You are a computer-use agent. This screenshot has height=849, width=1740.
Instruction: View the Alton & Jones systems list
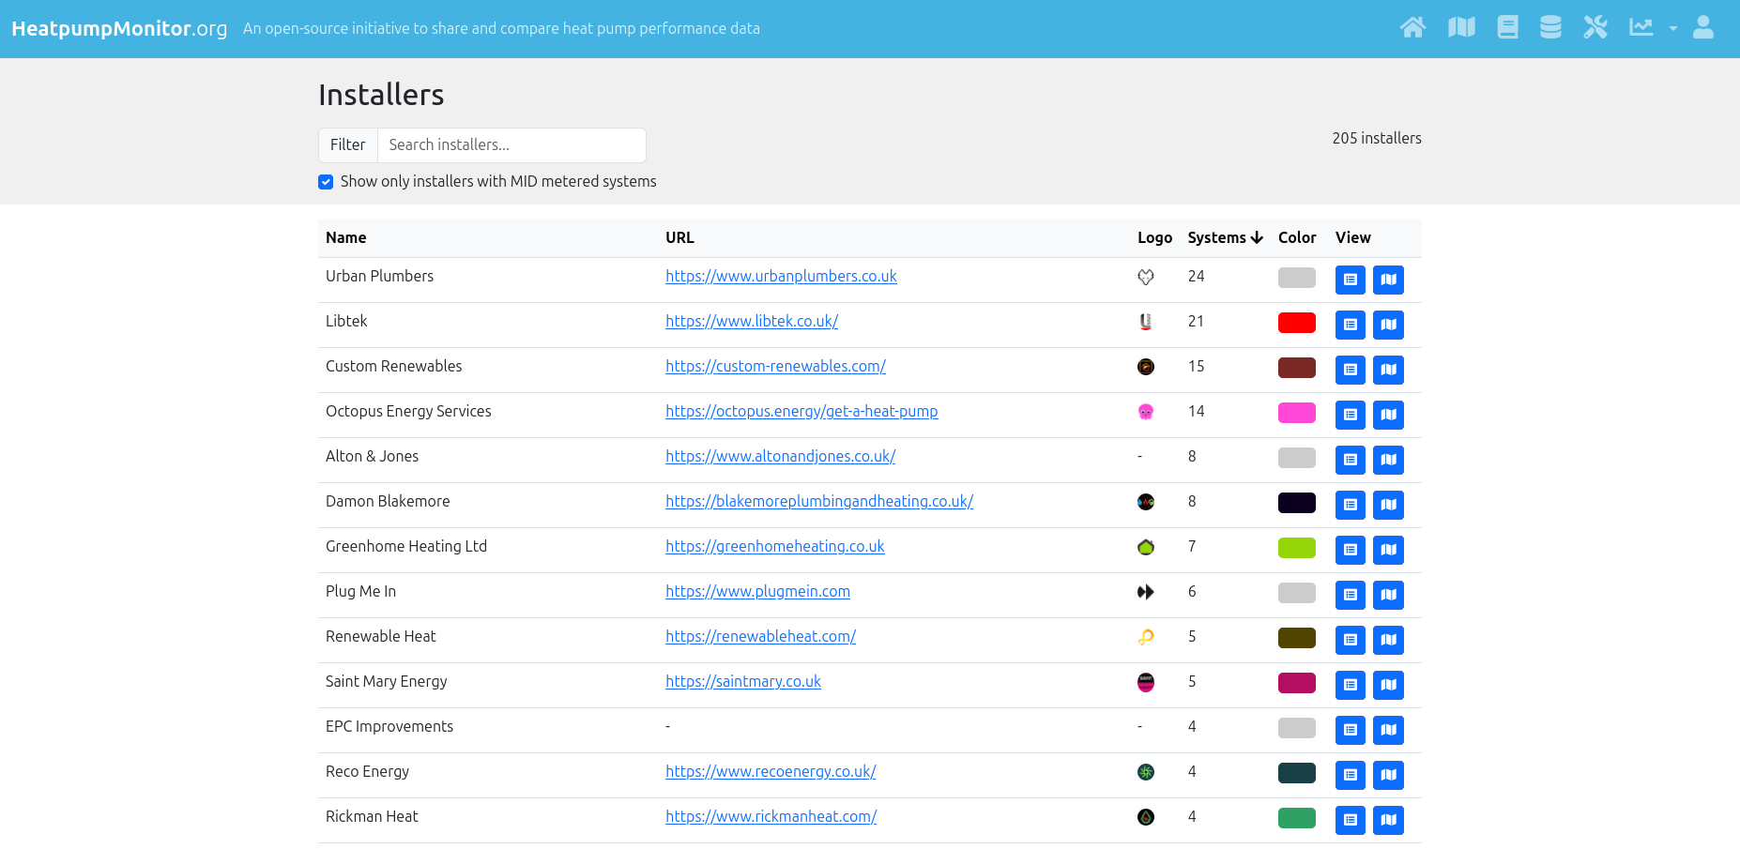click(1351, 460)
